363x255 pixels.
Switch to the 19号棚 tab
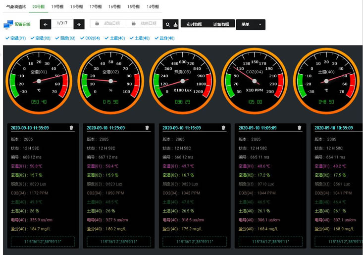(x=57, y=7)
